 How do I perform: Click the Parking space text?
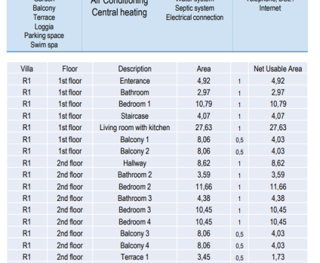44,35
